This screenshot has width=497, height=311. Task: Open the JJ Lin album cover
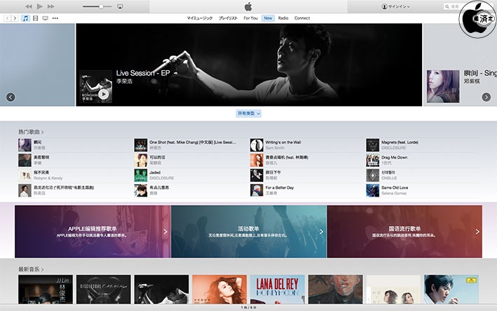pyautogui.click(x=46, y=289)
